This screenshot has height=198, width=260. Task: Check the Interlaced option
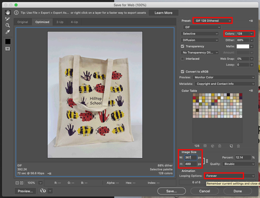pyautogui.click(x=182, y=59)
